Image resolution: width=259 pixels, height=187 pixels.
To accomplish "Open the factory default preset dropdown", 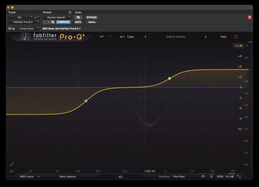I will [x=57, y=17].
